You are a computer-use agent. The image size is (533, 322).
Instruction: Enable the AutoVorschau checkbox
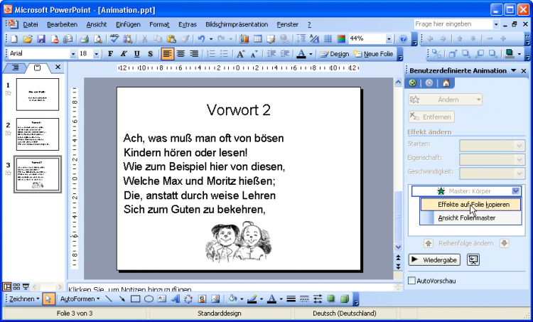pos(412,281)
